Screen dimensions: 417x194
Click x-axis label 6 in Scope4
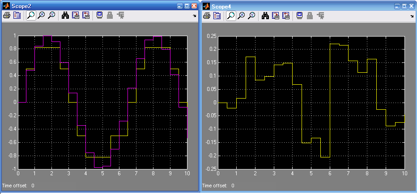point(330,173)
